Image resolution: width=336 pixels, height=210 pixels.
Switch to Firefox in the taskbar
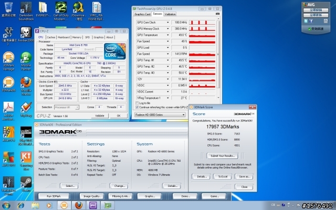tap(79, 205)
